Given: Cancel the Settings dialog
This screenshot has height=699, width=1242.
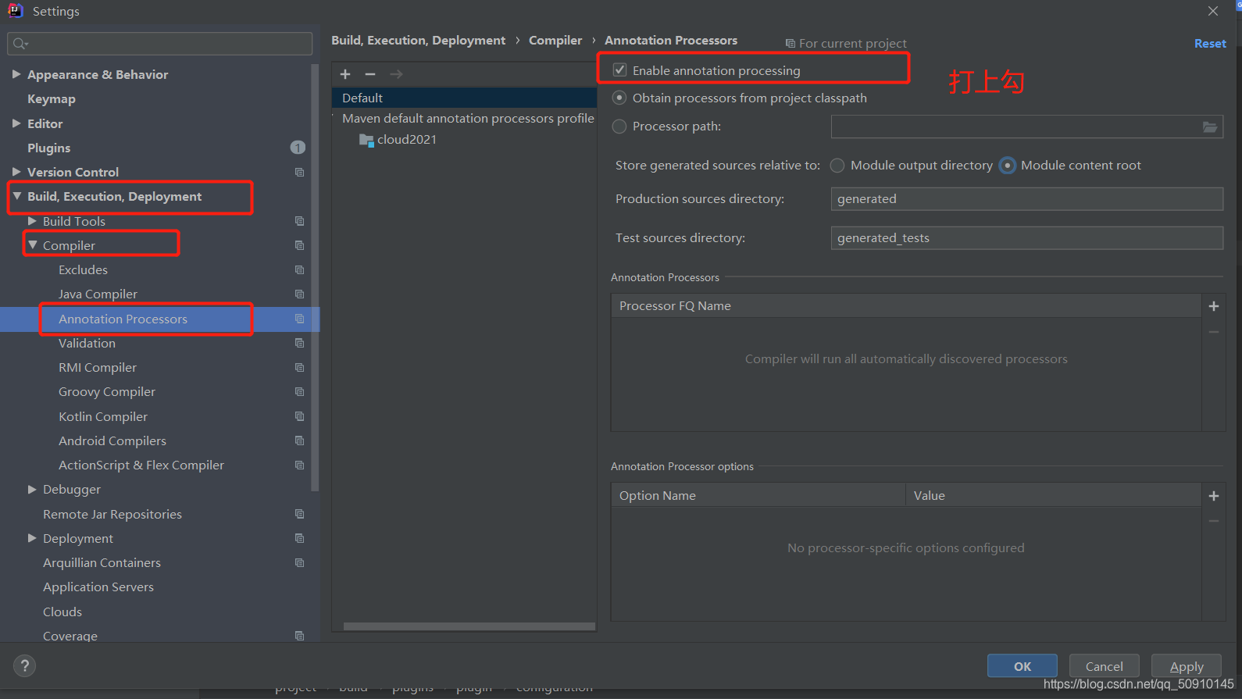Looking at the screenshot, I should (x=1104, y=666).
